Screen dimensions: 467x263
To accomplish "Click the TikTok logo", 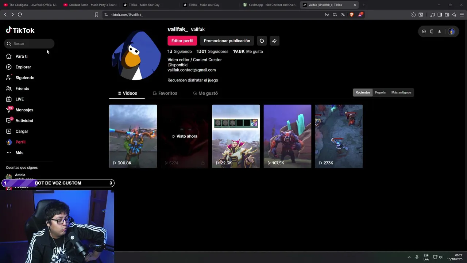I will click(x=20, y=30).
